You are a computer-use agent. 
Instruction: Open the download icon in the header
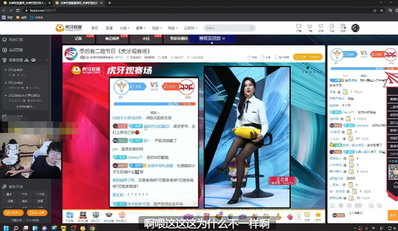(x=310, y=27)
